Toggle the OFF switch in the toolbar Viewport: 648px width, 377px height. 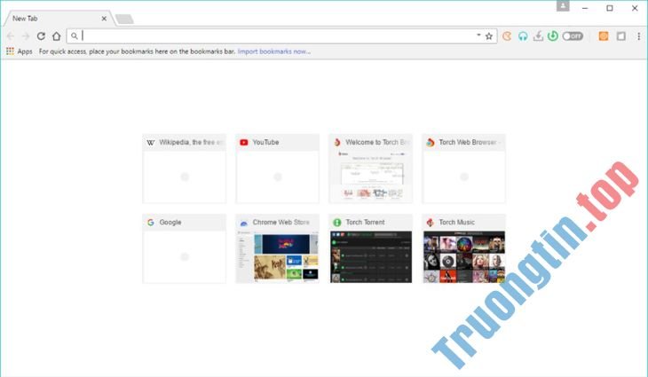[x=573, y=36]
